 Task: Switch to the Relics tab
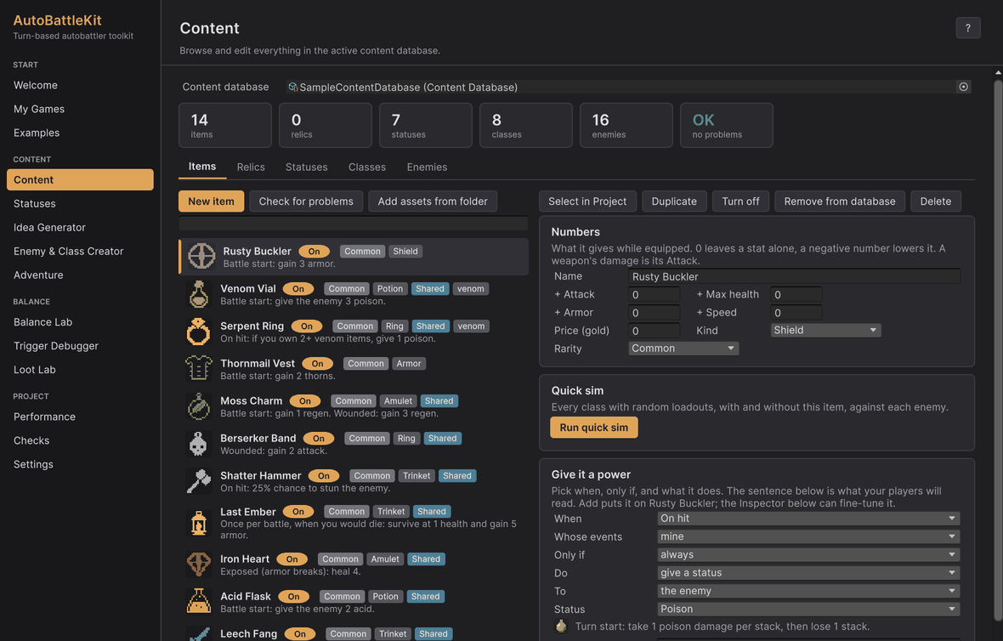point(251,167)
